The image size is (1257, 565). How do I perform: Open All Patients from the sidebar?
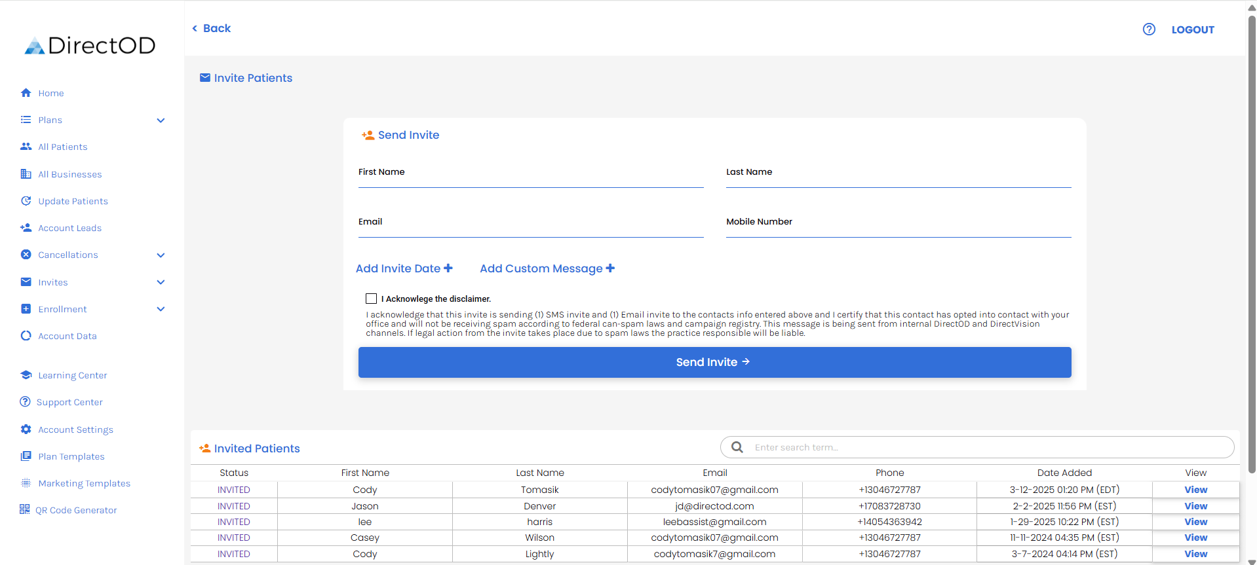[x=62, y=147]
